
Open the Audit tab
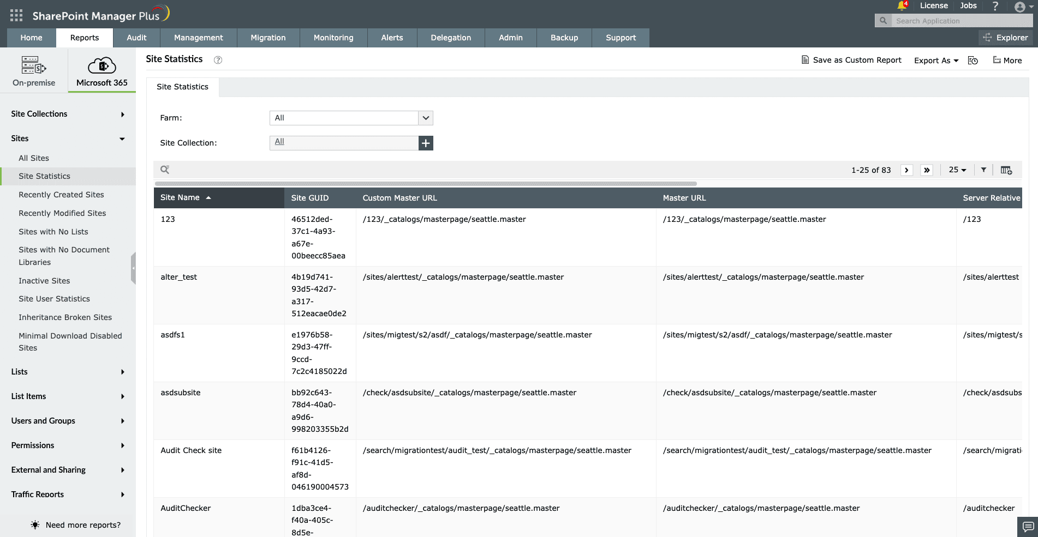coord(136,38)
